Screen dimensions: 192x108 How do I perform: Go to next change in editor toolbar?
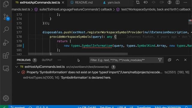(161, 2)
